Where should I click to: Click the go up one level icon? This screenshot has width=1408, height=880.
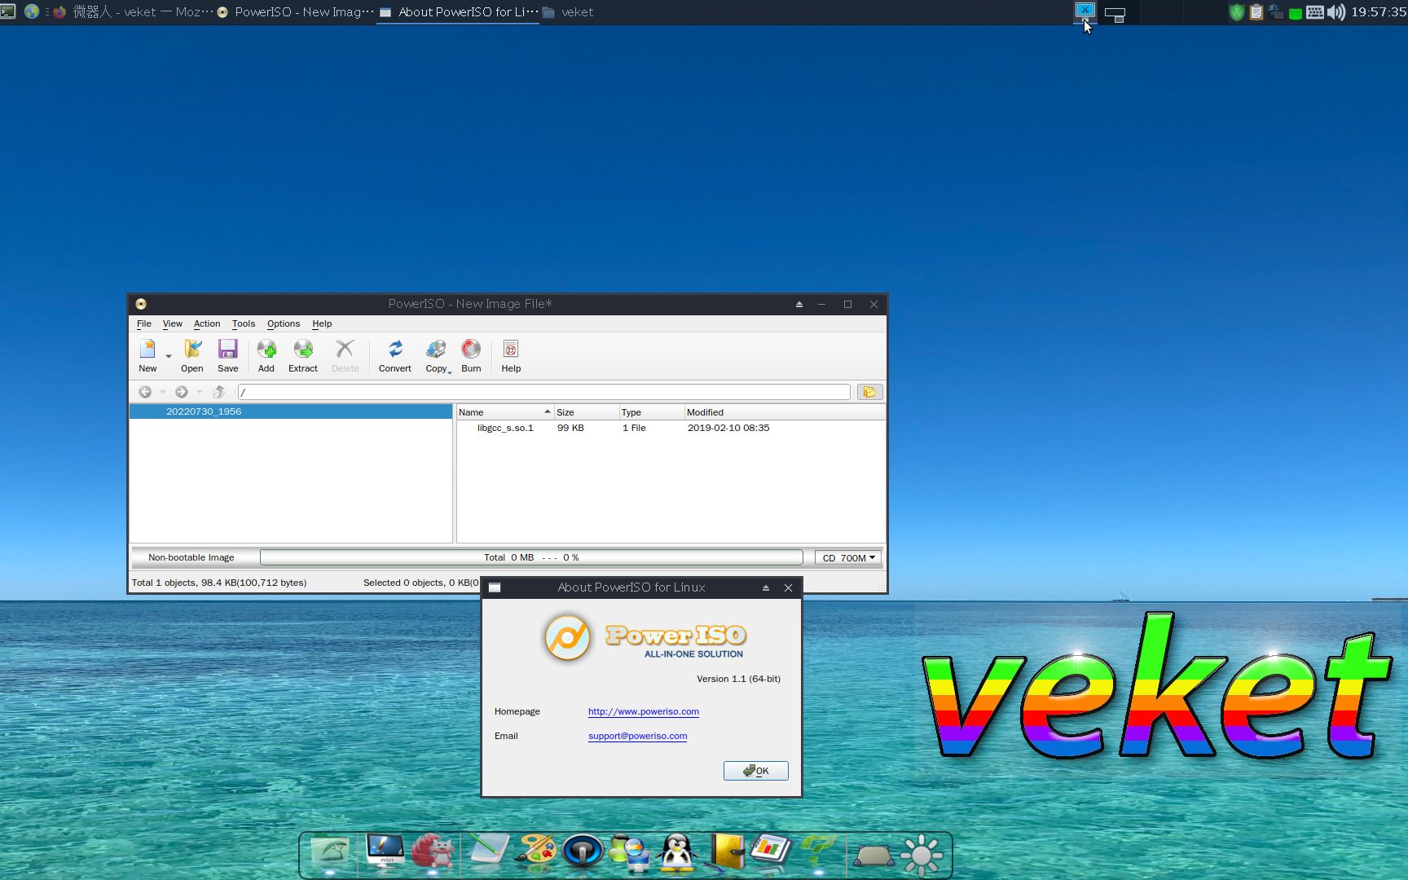[218, 392]
